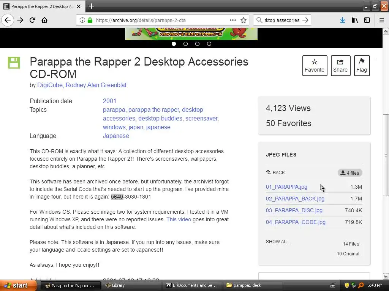Click the magnifier icon in the search box
Viewport: 389px width, 291px height.
coord(259,20)
